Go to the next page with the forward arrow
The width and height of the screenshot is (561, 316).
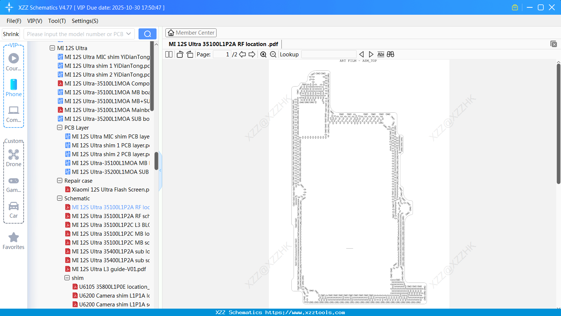(252, 54)
